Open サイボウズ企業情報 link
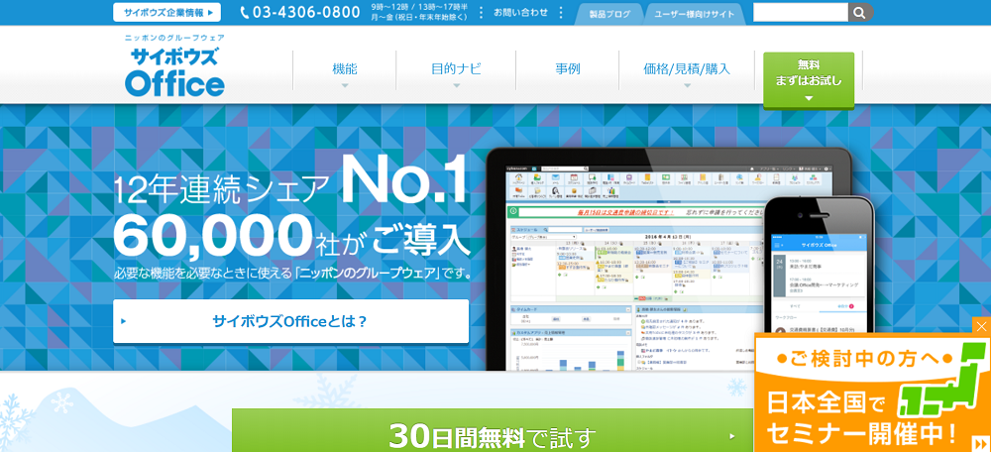The image size is (991, 452). [x=166, y=12]
